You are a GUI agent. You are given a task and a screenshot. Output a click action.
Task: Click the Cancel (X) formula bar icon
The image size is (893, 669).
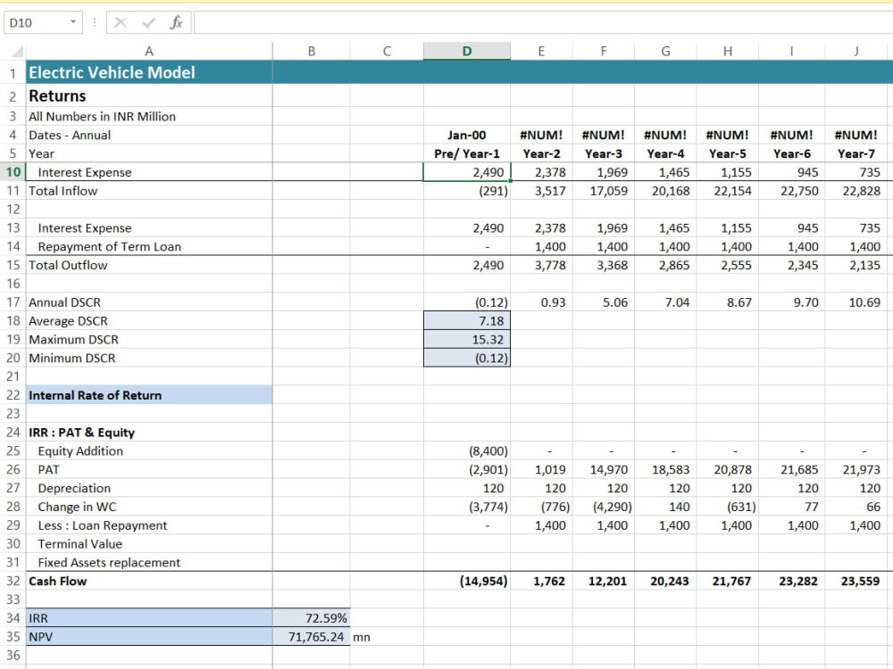coord(121,23)
